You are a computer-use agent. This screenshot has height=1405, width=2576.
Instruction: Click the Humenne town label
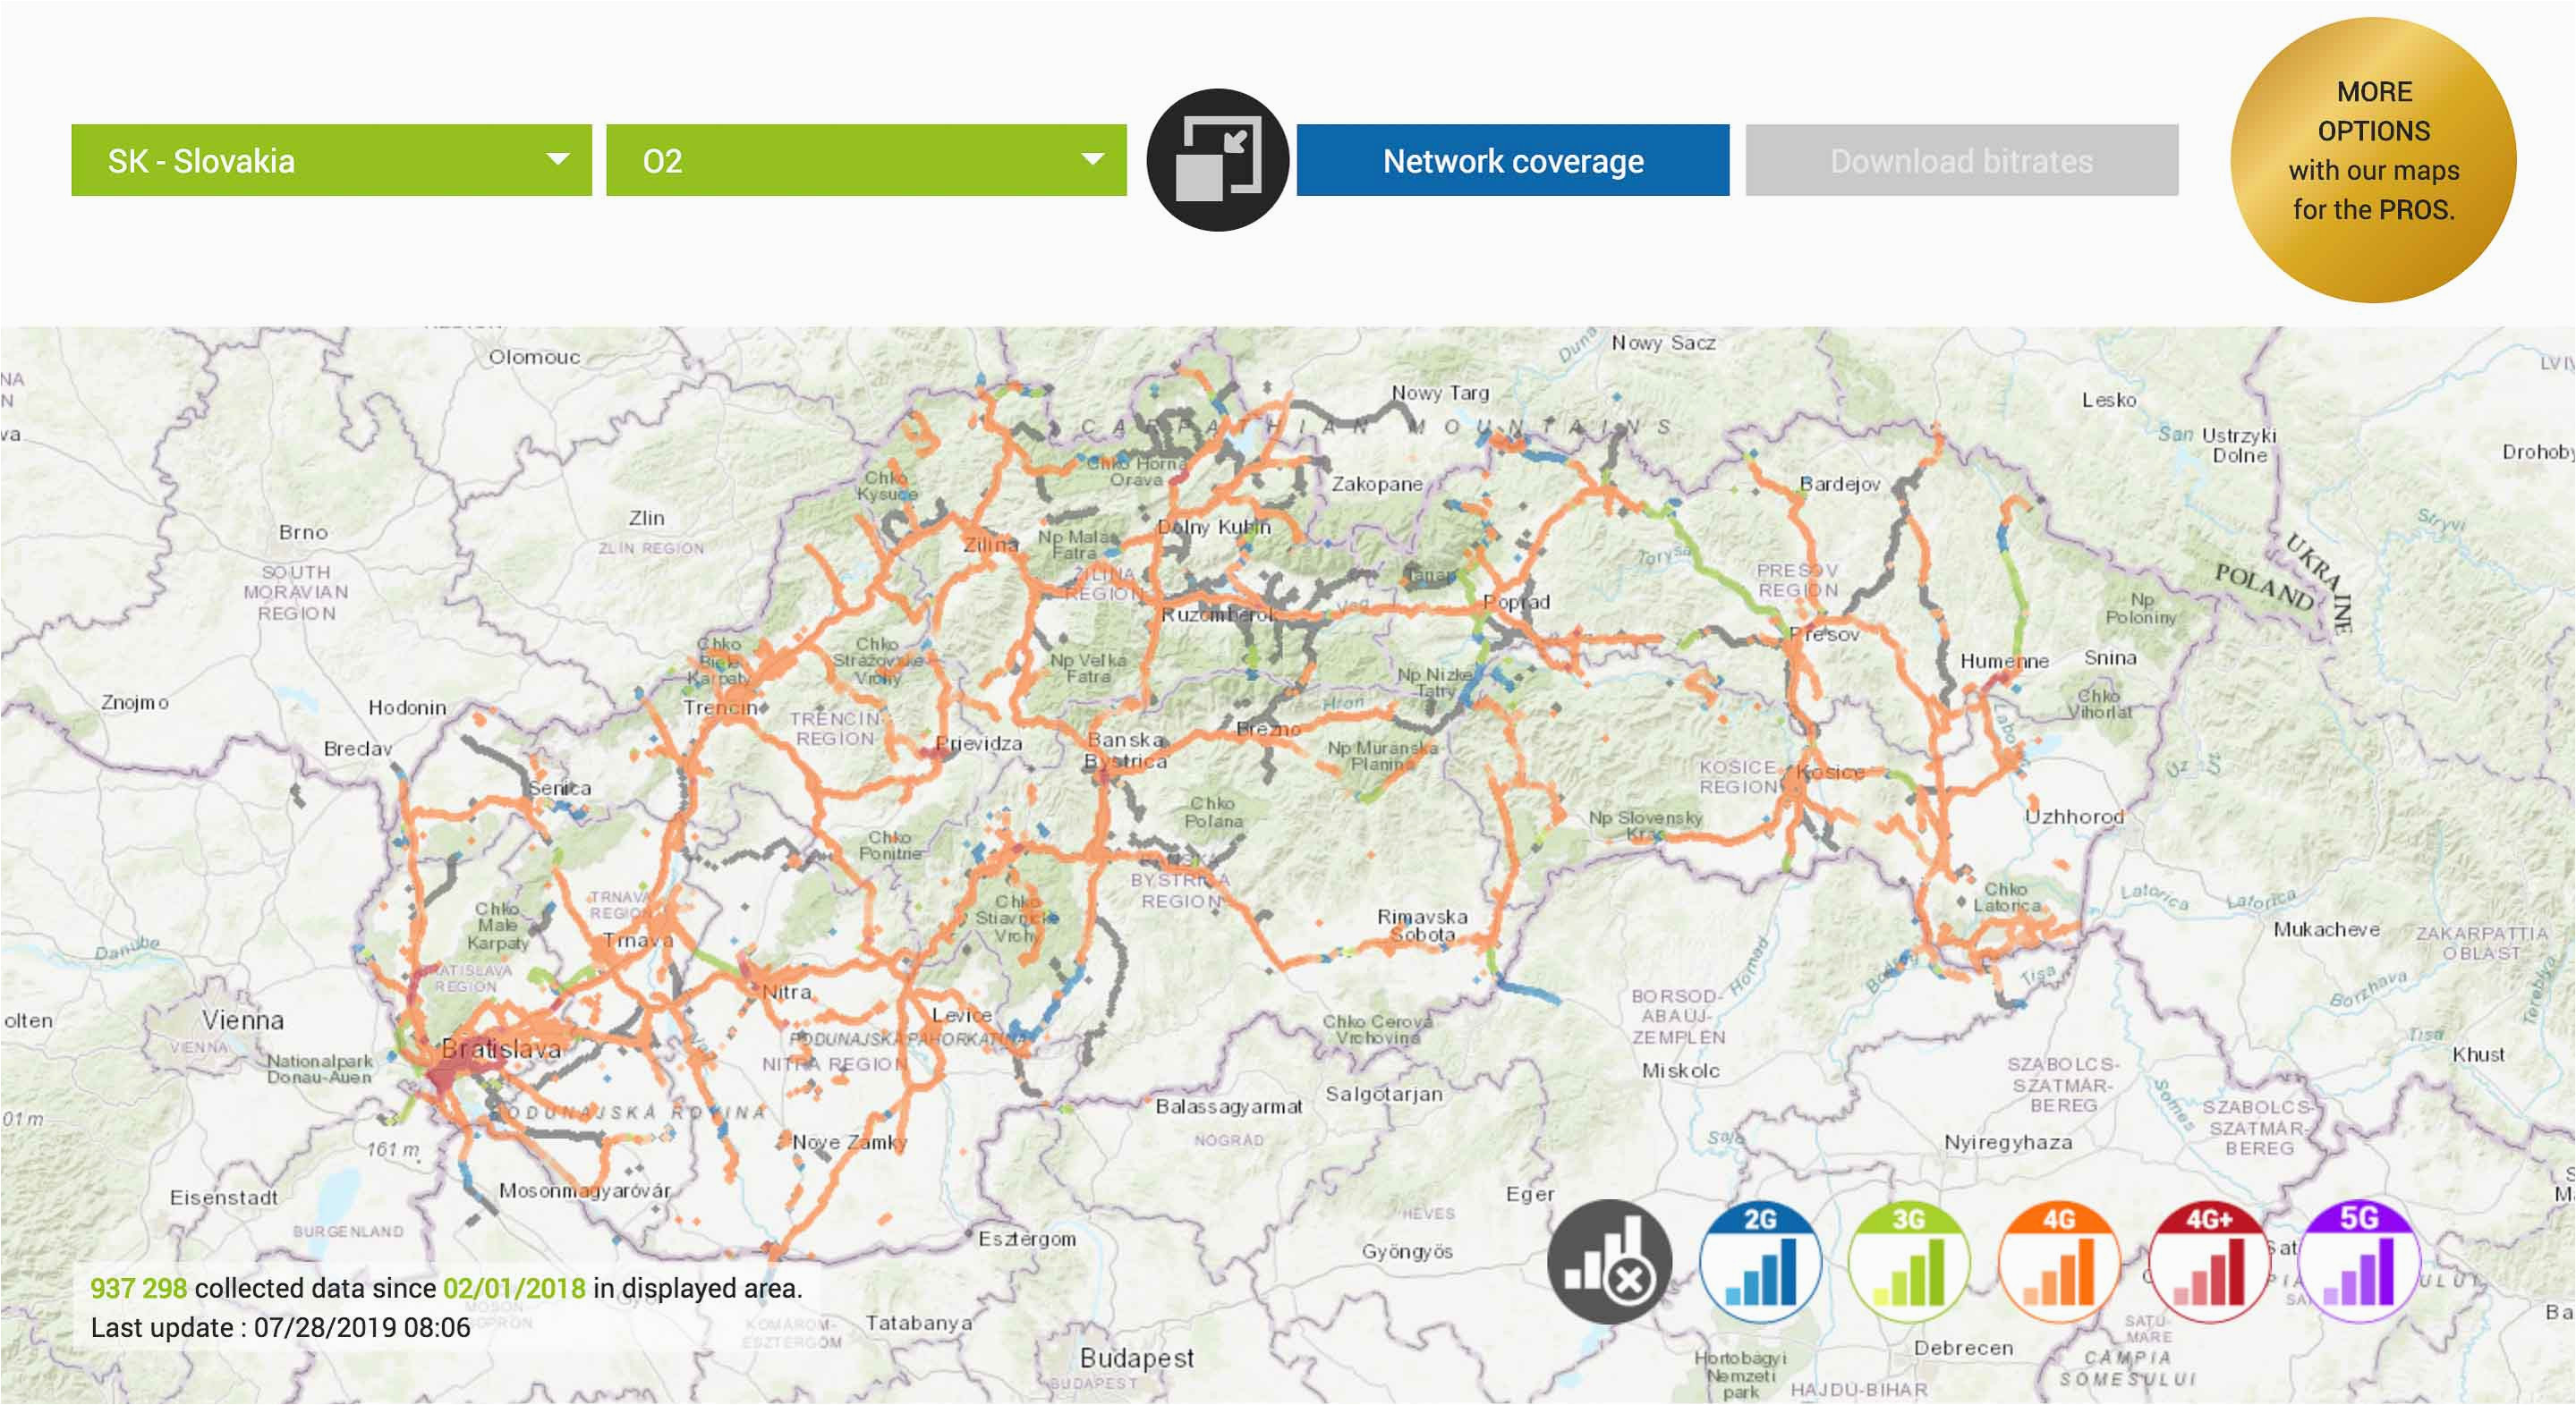[2004, 662]
